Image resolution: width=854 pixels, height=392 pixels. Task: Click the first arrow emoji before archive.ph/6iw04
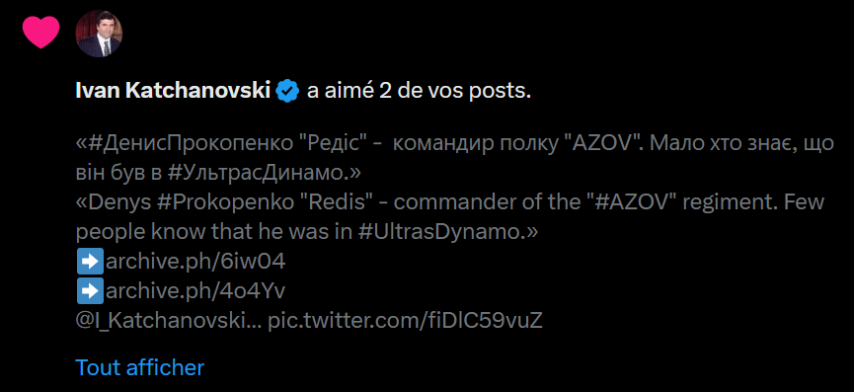tap(90, 263)
